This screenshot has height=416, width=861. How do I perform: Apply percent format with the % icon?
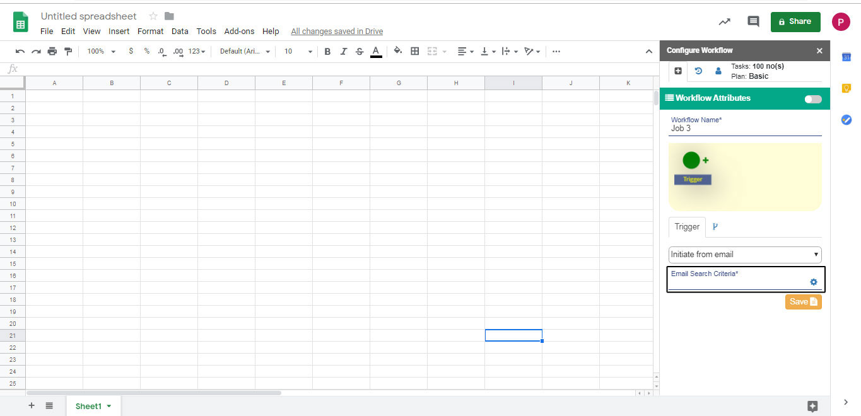pyautogui.click(x=147, y=51)
